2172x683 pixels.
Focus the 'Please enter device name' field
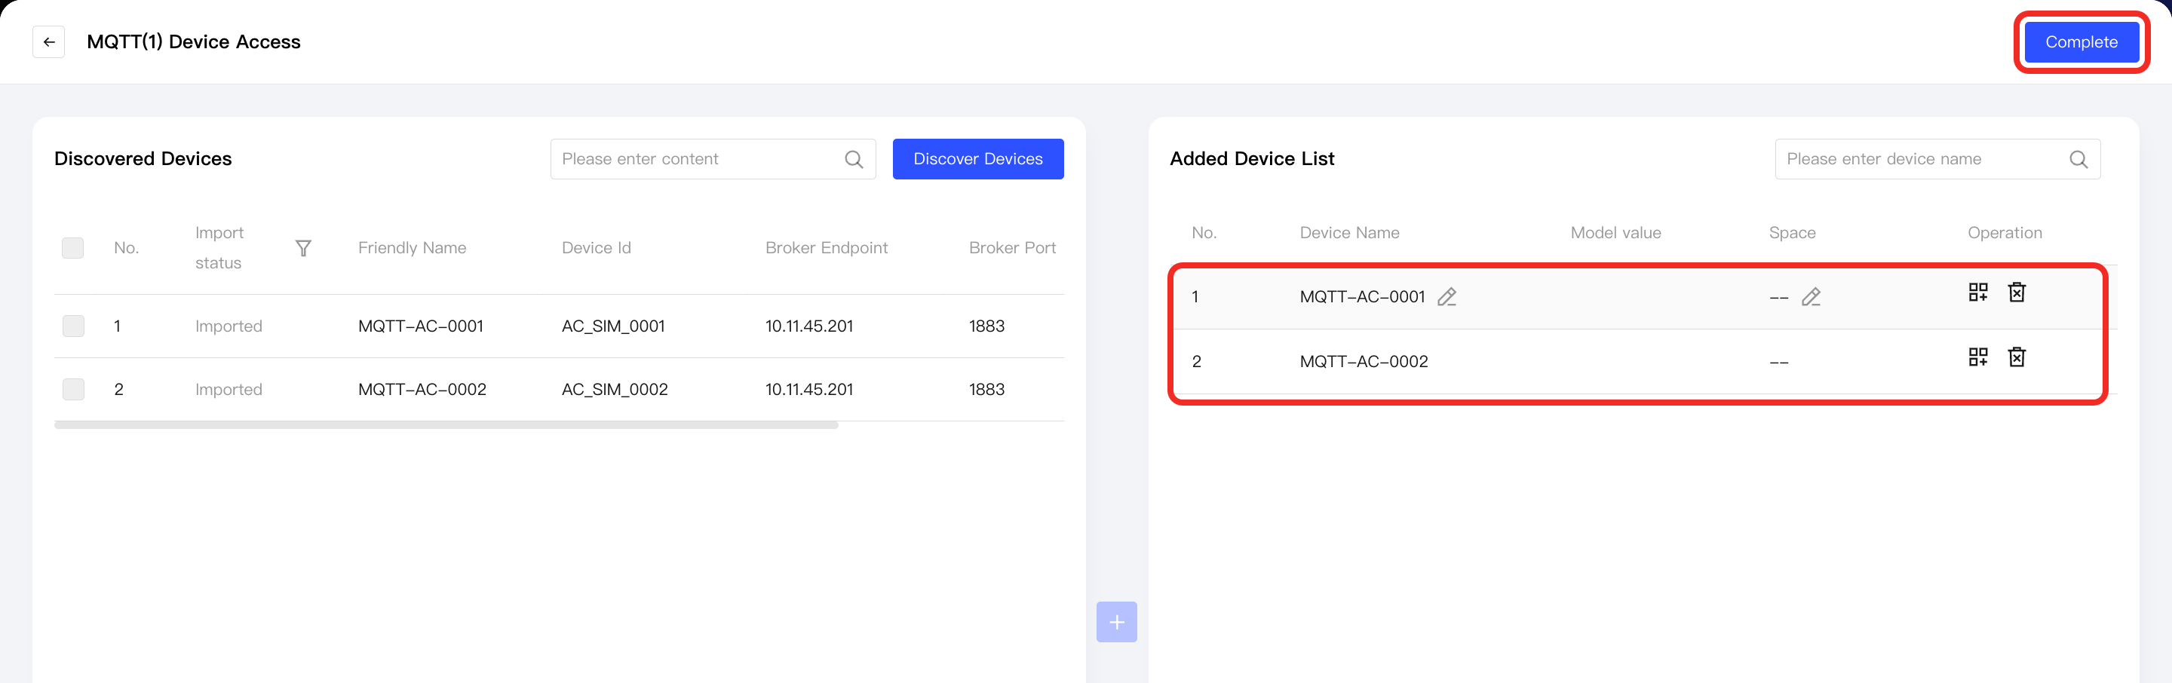(x=1937, y=159)
